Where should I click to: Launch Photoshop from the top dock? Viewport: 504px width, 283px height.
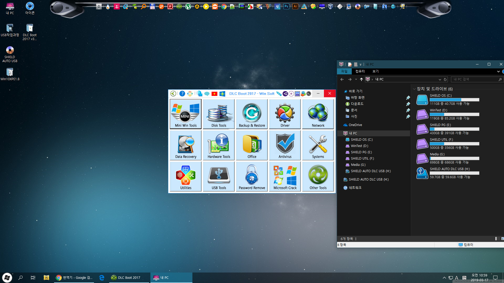286,6
